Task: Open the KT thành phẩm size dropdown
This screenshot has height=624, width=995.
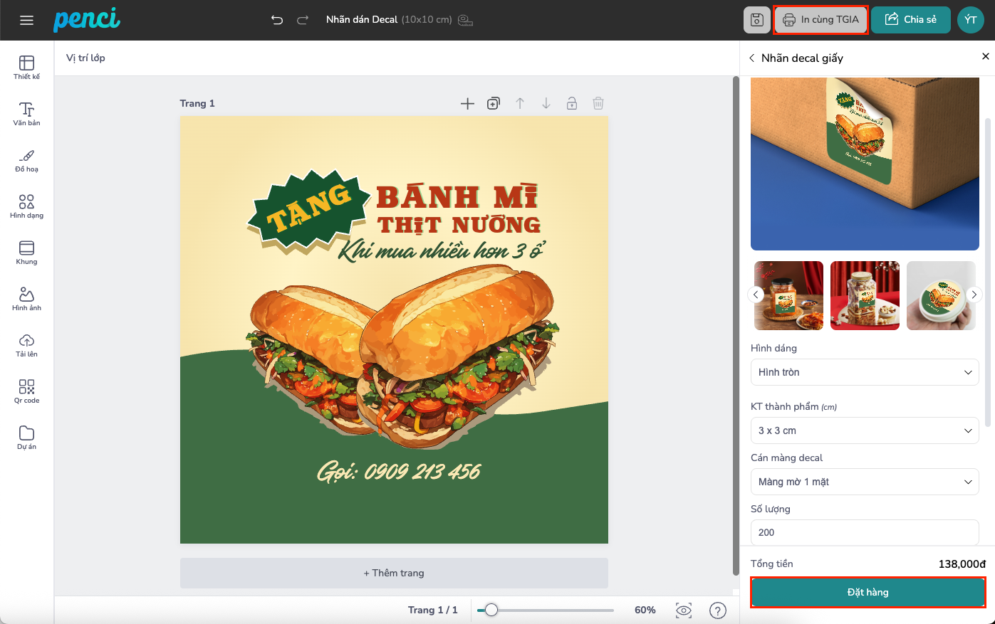Action: coord(865,430)
